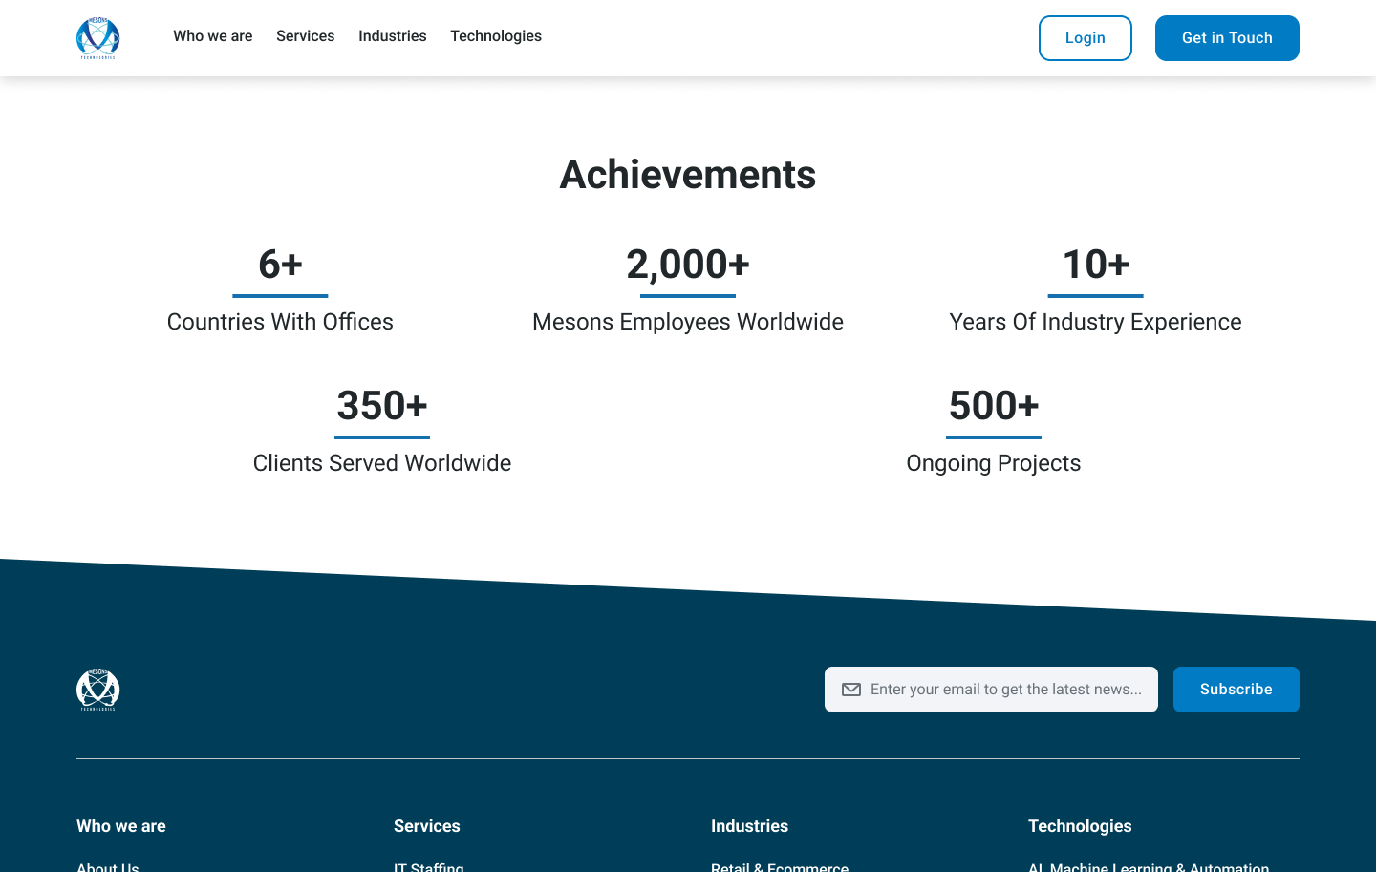1376x872 pixels.
Task: Click the footer Technologies heading
Action: point(1080,826)
